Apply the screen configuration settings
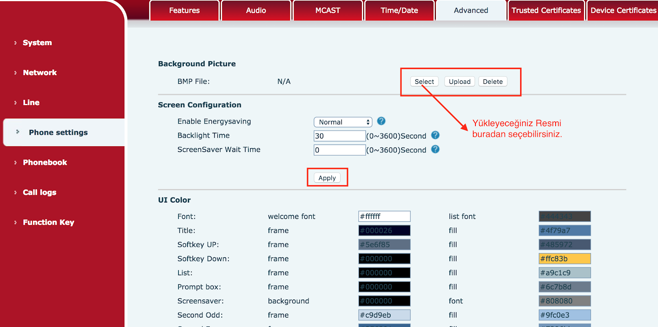The width and height of the screenshot is (658, 327). pyautogui.click(x=327, y=178)
